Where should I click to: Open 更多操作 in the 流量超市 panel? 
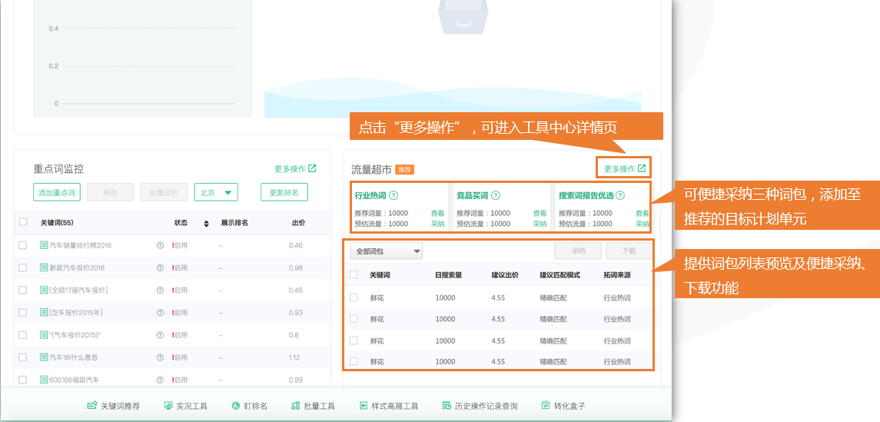625,168
